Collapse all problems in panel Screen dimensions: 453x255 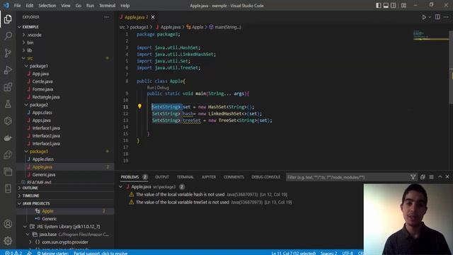coord(423,177)
